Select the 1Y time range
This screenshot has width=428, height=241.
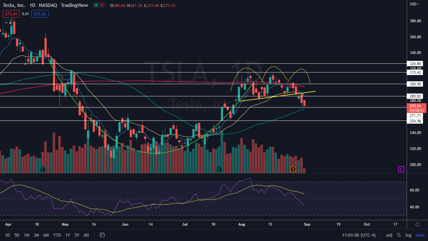[x=68, y=235]
